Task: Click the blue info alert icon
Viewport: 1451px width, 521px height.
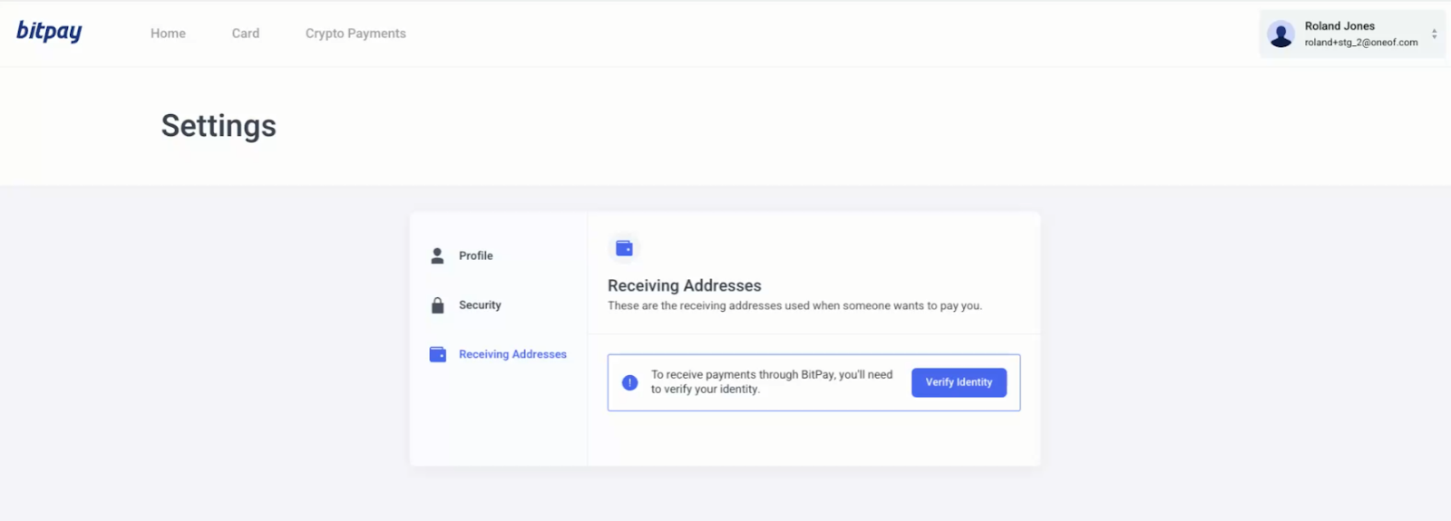Action: (x=629, y=382)
